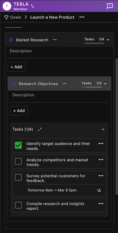This screenshot has width=118, height=233.
Task: Click Compile research and insights report text
Action: point(55,206)
